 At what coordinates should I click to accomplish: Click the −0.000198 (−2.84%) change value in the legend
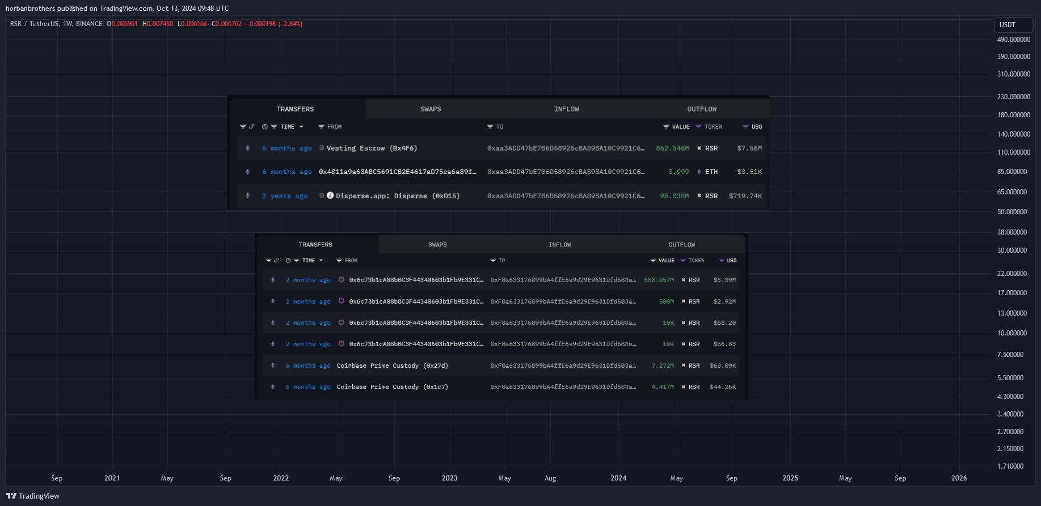274,24
